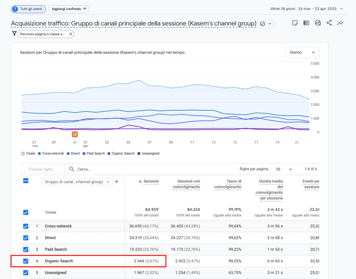Click the filter funnel icon
The width and height of the screenshot is (356, 279).
tap(14, 34)
